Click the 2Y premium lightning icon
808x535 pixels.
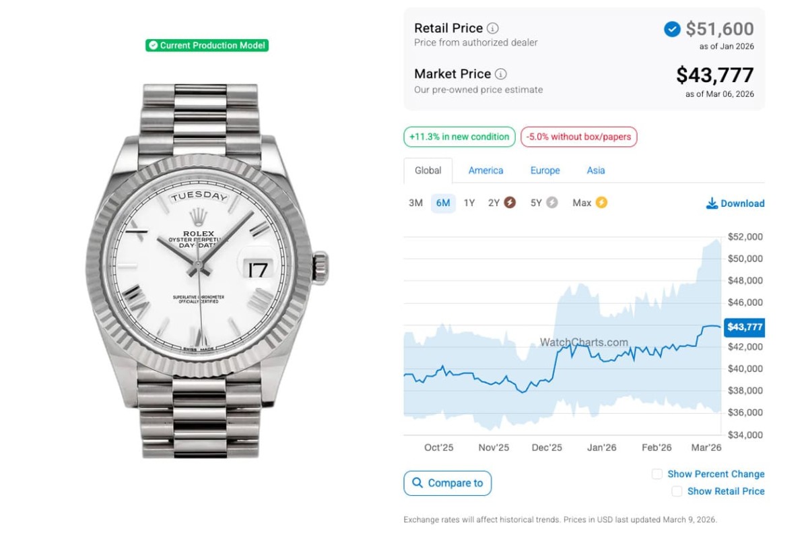coord(510,203)
